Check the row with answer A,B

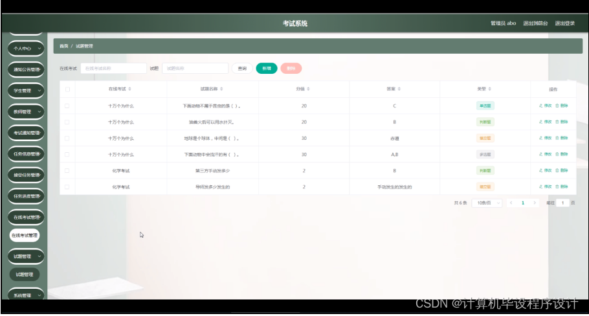click(x=67, y=154)
